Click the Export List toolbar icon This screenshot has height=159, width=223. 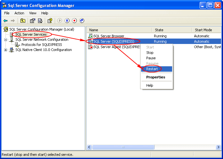point(40,21)
